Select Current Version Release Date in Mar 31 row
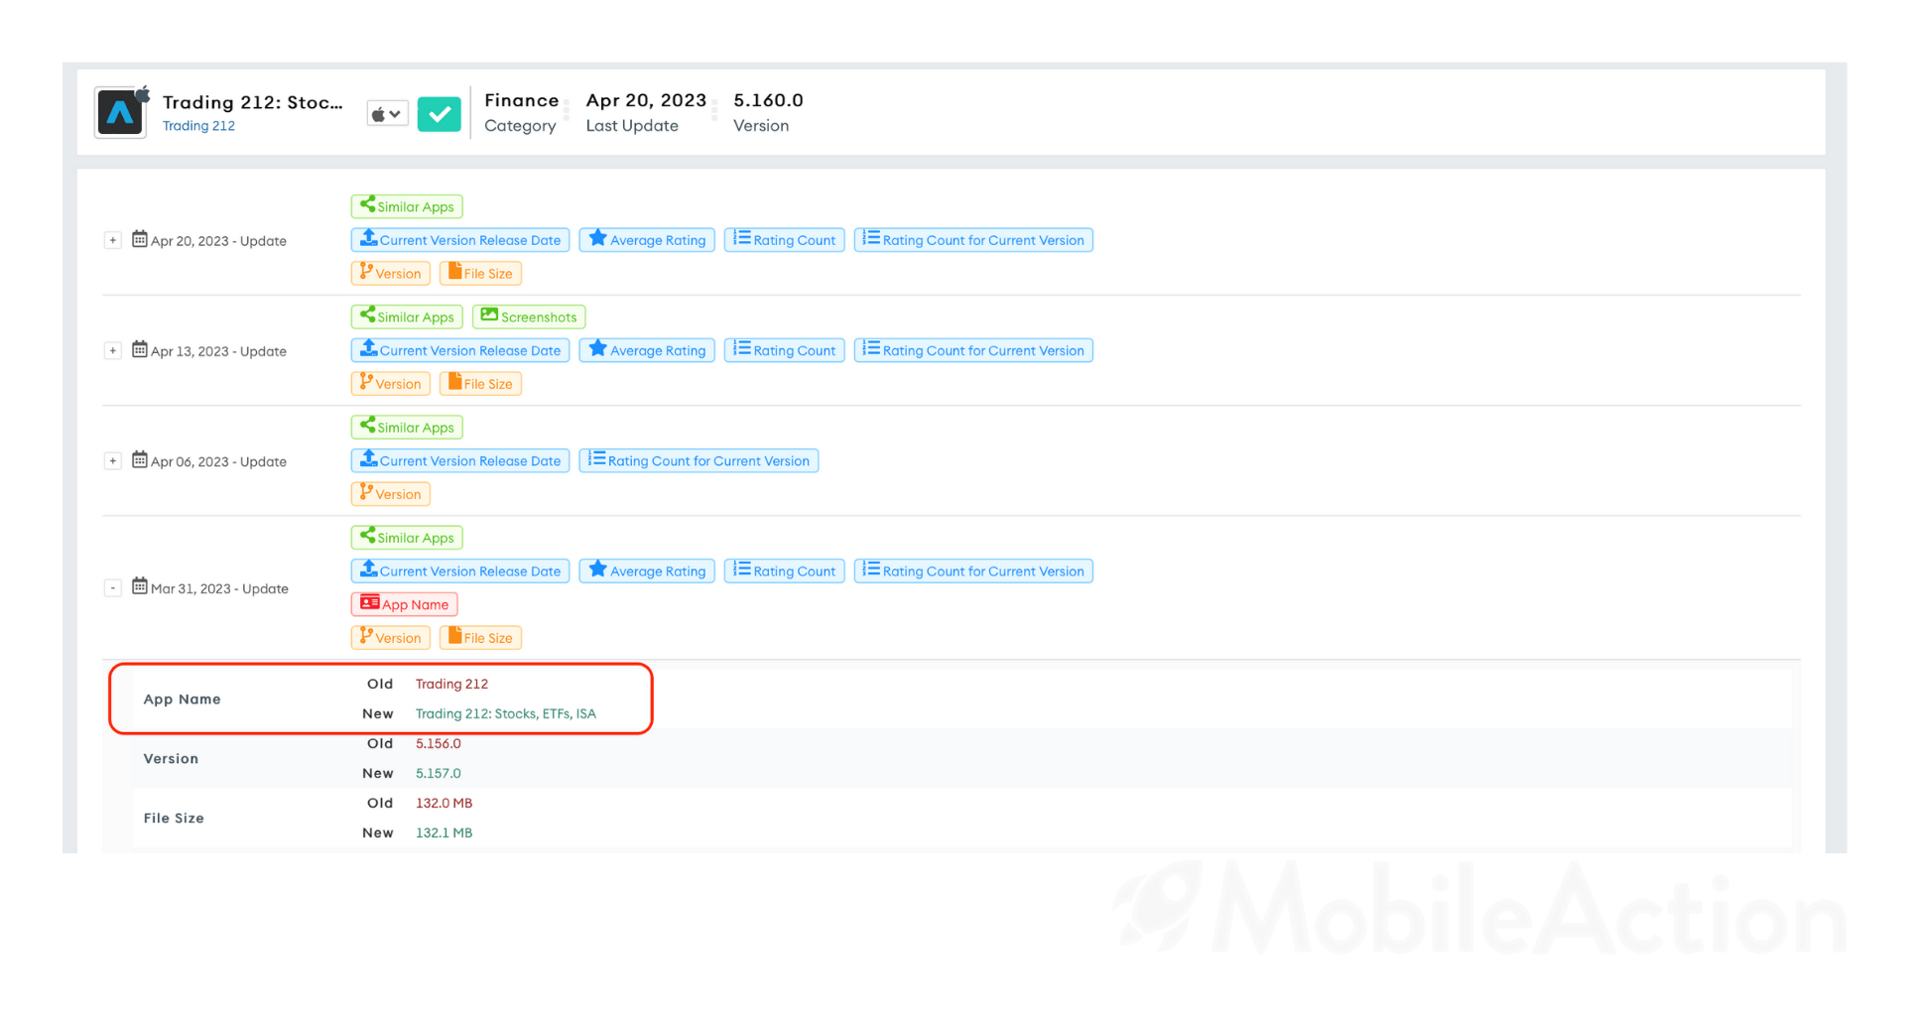 click(x=460, y=571)
